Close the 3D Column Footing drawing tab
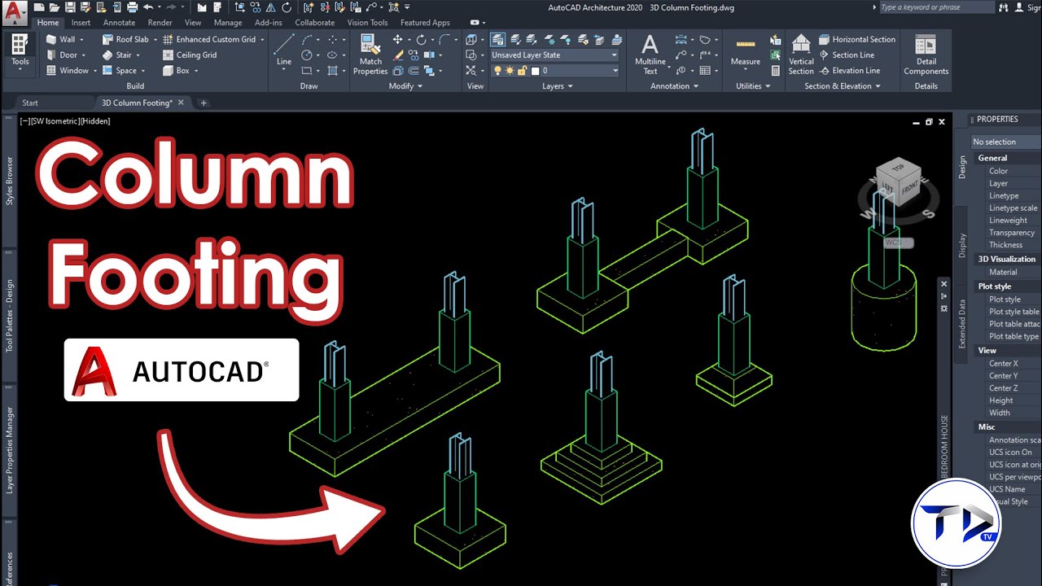The image size is (1042, 586). [x=181, y=103]
